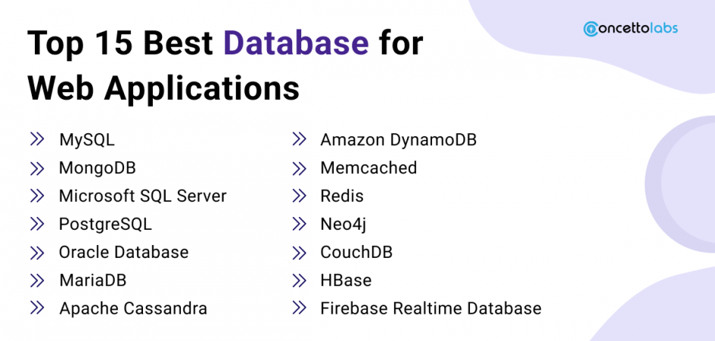
Task: Click the double-chevron icon beside MongoDB
Action: pyautogui.click(x=37, y=167)
